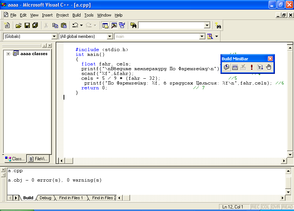The height and width of the screenshot is (211, 294).
Task: Toggle the Output window
Action: click(x=114, y=25)
